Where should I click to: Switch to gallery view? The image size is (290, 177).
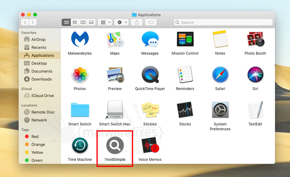click(x=91, y=22)
